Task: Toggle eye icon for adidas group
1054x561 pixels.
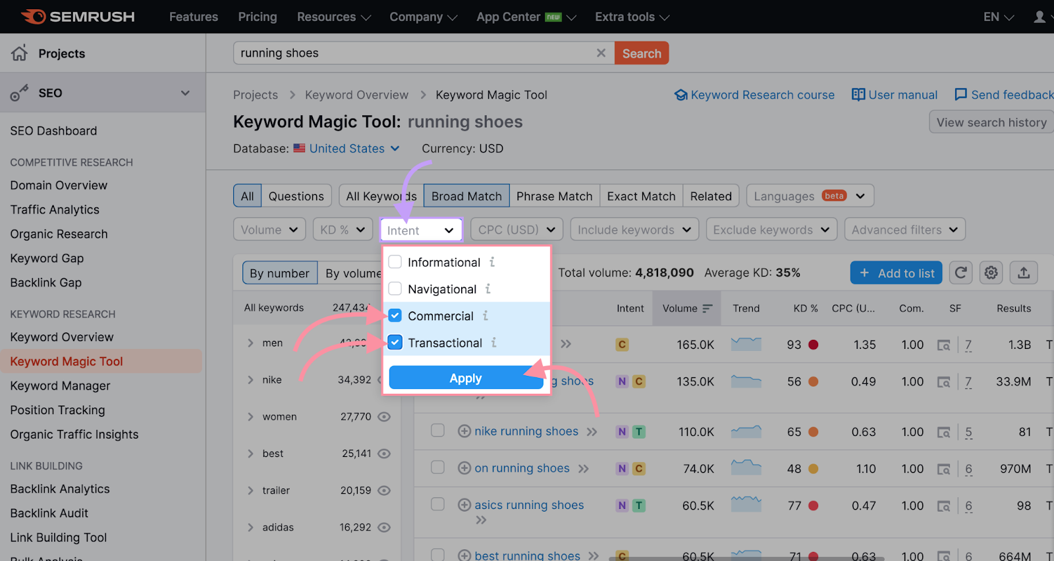Action: tap(384, 527)
